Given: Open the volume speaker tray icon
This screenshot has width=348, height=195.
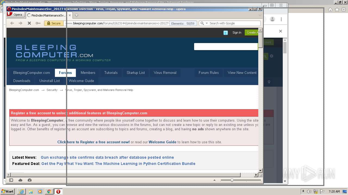Looking at the screenshot, I should [x=309, y=191].
